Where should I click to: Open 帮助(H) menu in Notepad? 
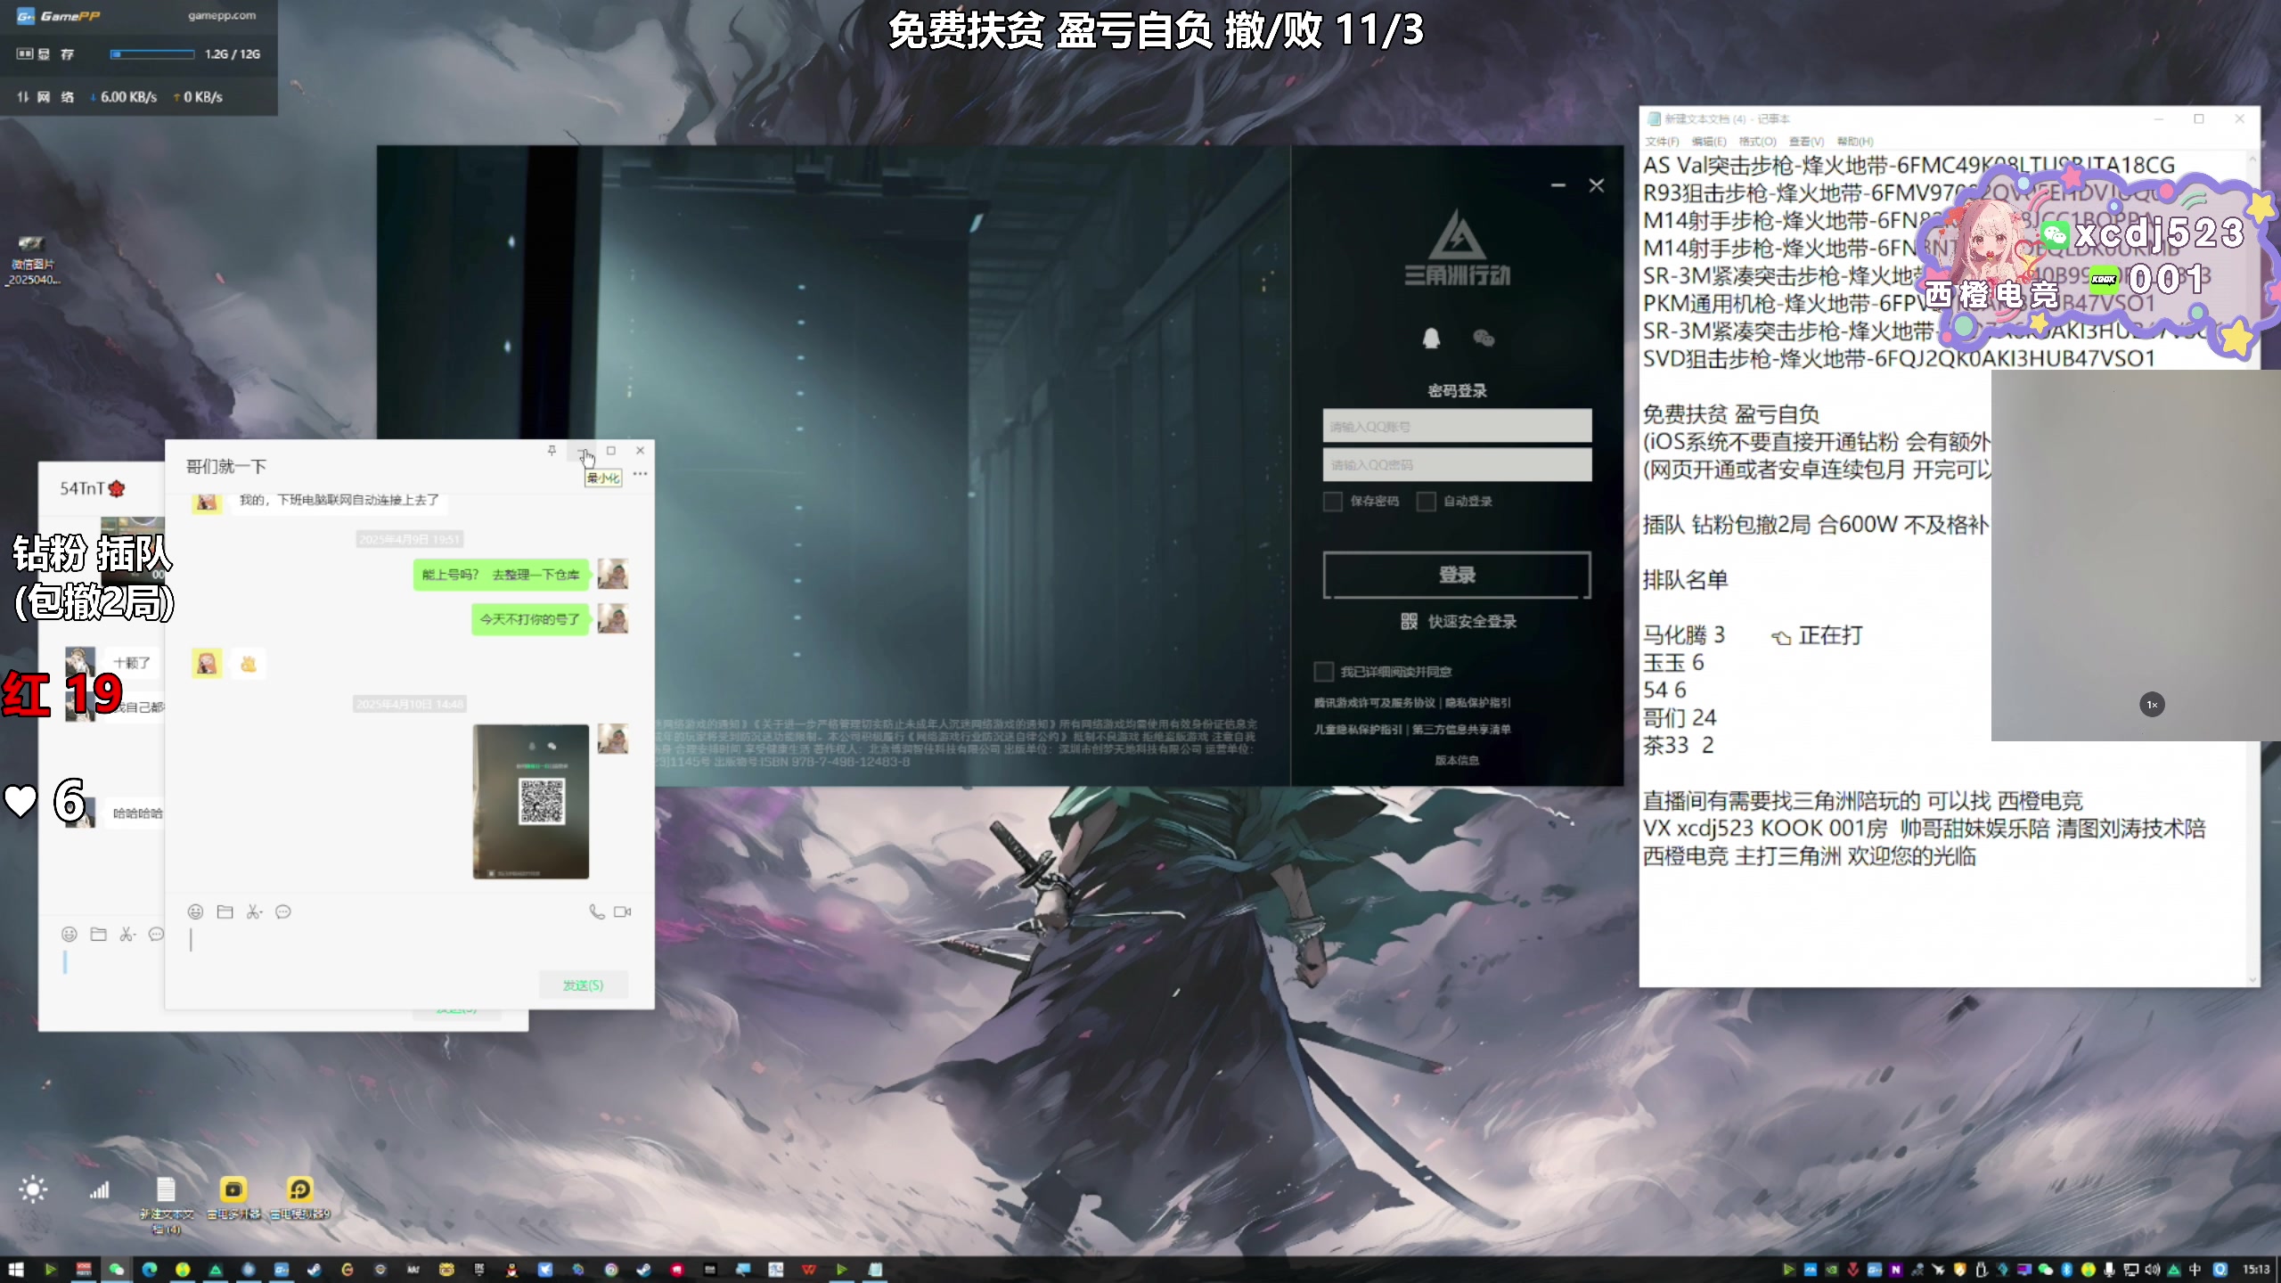(1855, 142)
